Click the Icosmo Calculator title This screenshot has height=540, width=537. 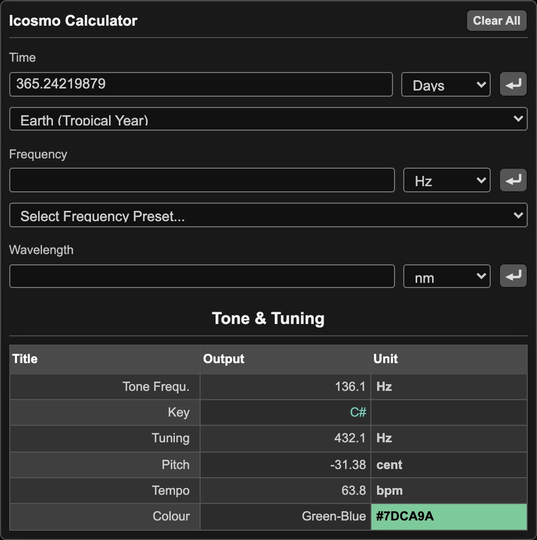tap(73, 21)
